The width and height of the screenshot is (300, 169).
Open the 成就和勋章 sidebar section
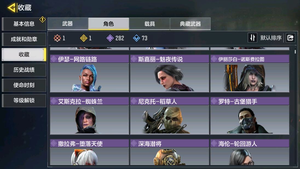coord(24,39)
